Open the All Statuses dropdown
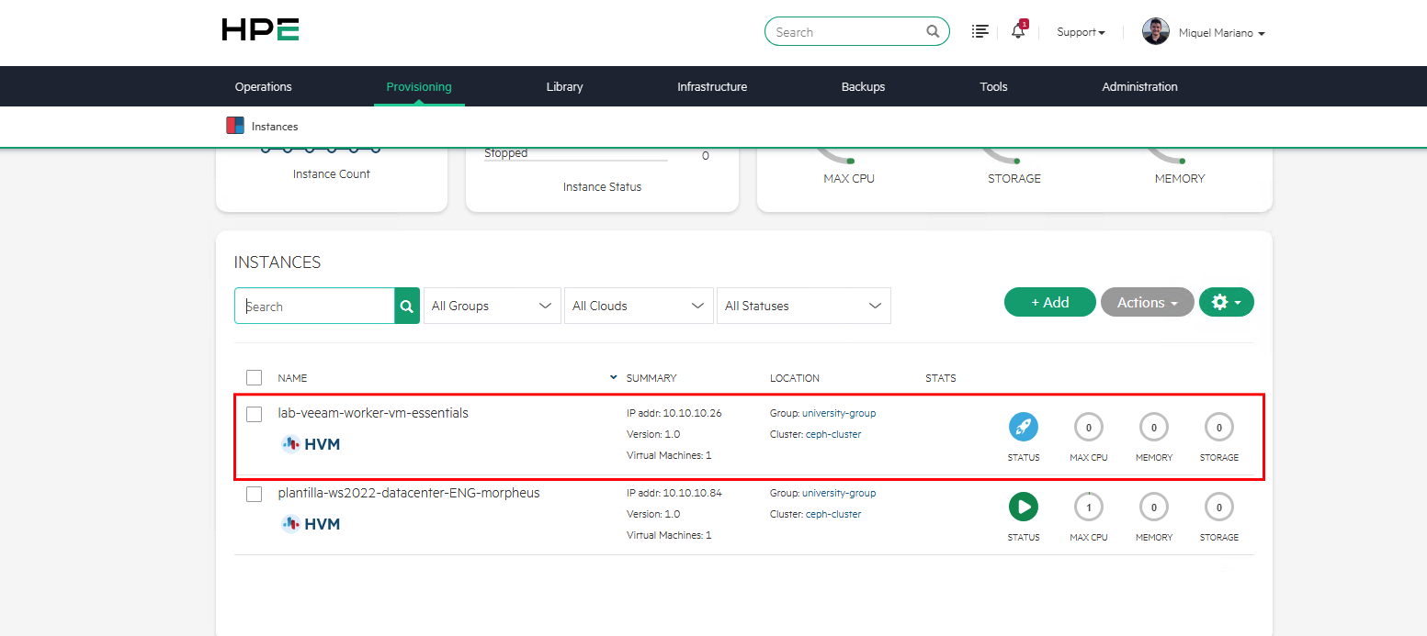 [804, 306]
